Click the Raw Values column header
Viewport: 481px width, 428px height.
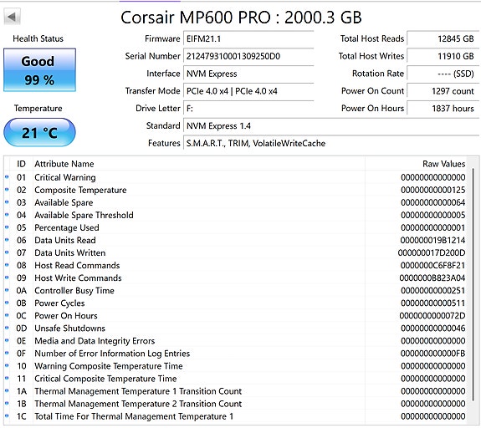click(416, 164)
